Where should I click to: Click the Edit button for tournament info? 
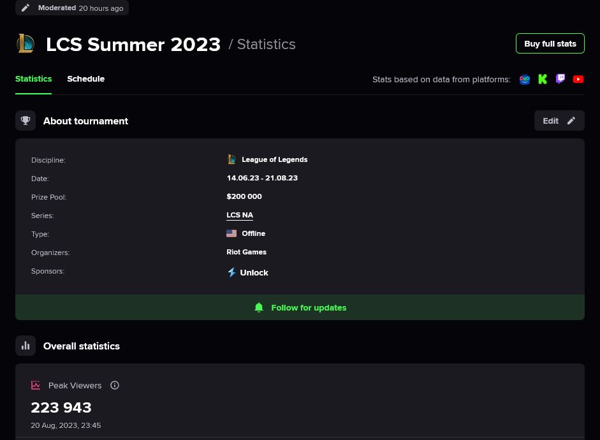click(559, 121)
